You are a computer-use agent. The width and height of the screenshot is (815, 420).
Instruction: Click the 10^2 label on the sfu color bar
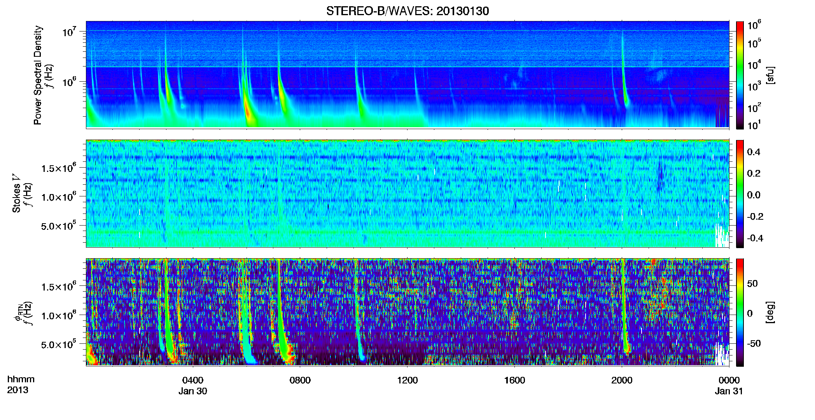(x=754, y=108)
